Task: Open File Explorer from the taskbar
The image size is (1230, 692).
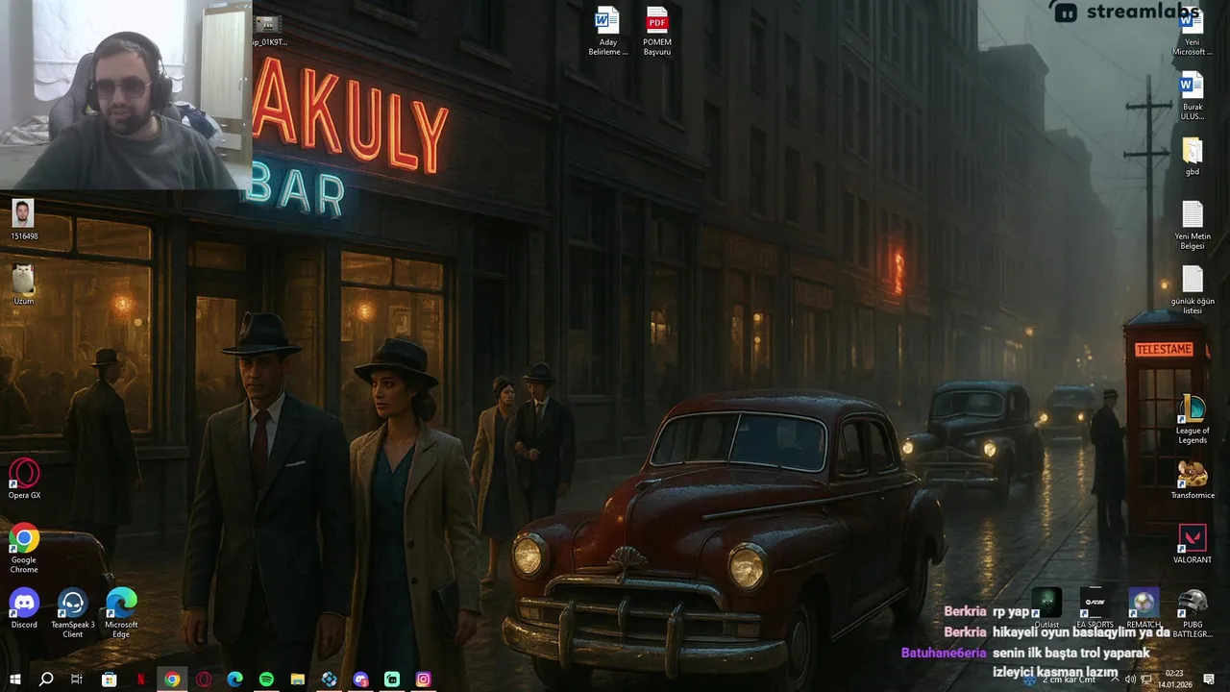Action: click(x=298, y=680)
